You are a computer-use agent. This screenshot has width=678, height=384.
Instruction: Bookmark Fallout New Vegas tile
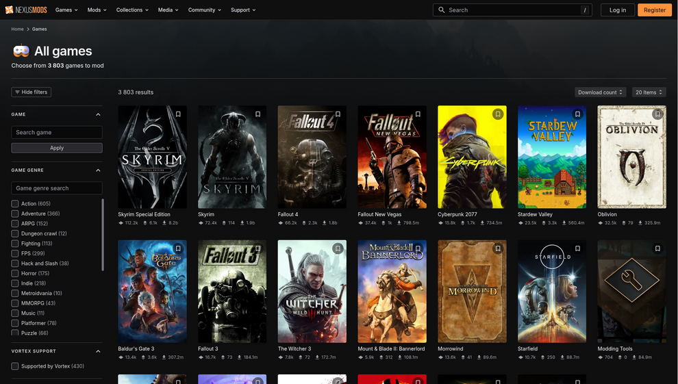point(418,114)
